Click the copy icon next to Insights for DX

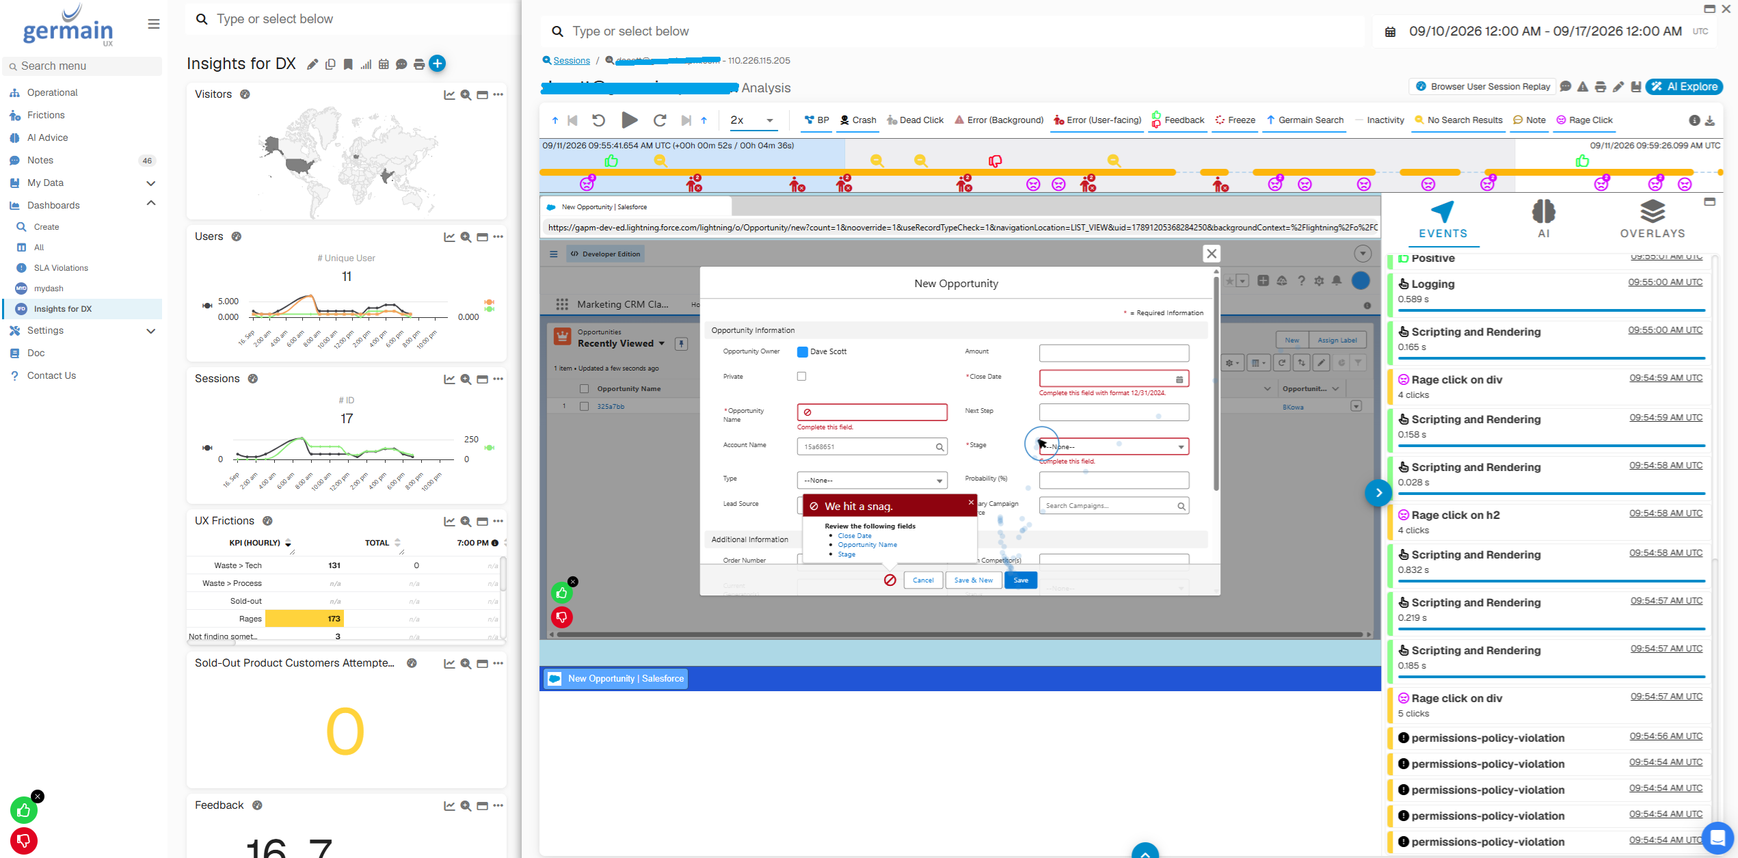pyautogui.click(x=330, y=64)
